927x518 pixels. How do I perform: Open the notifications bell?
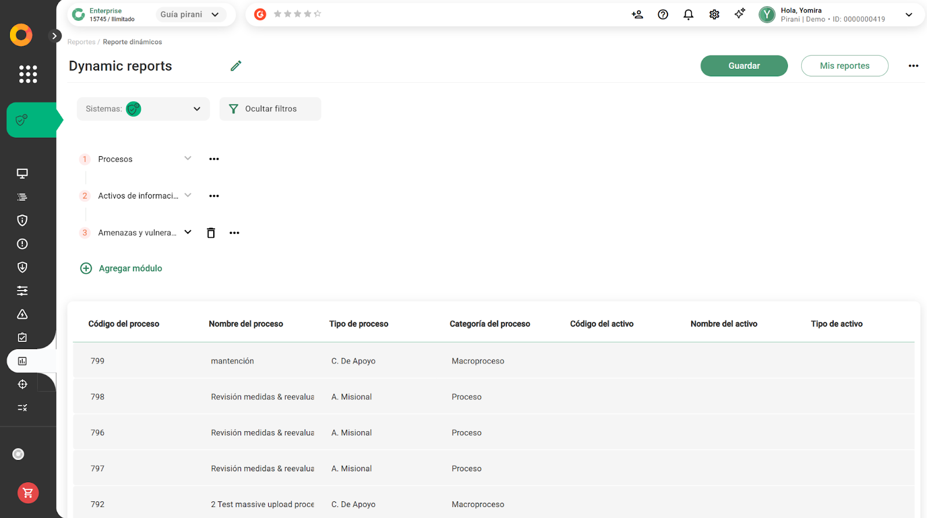[x=688, y=14]
